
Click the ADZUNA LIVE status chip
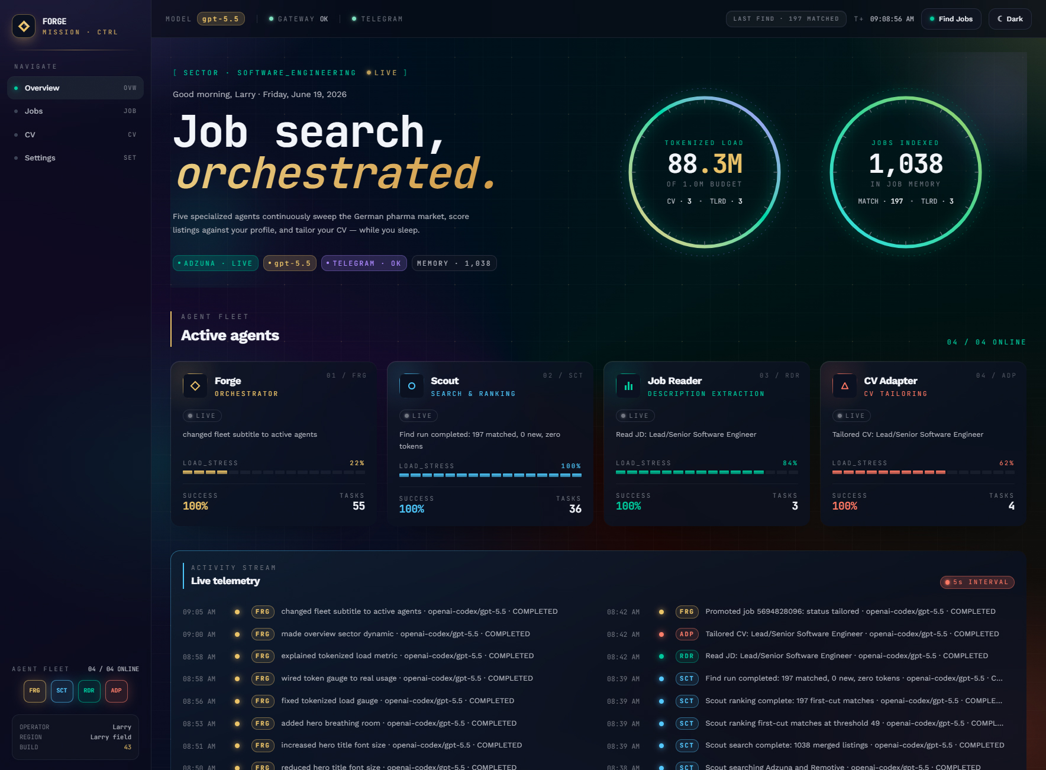pyautogui.click(x=215, y=263)
